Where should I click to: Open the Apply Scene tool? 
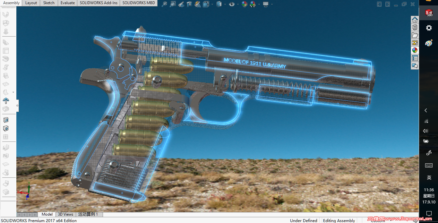click(x=253, y=4)
